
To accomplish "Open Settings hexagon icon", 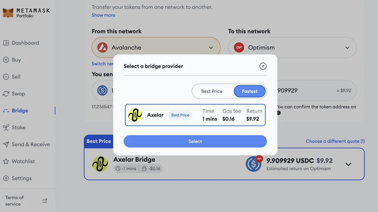I will coord(6,178).
